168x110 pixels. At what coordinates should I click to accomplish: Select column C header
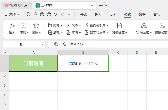tap(118, 53)
